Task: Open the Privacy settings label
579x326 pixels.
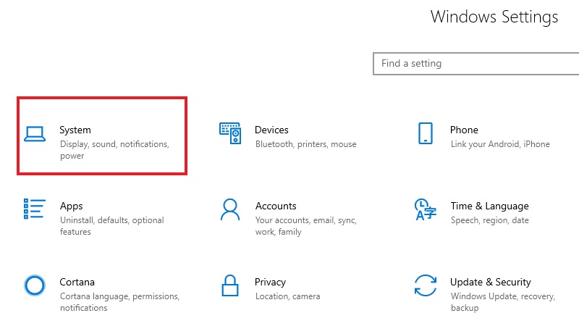Action: pyautogui.click(x=270, y=283)
